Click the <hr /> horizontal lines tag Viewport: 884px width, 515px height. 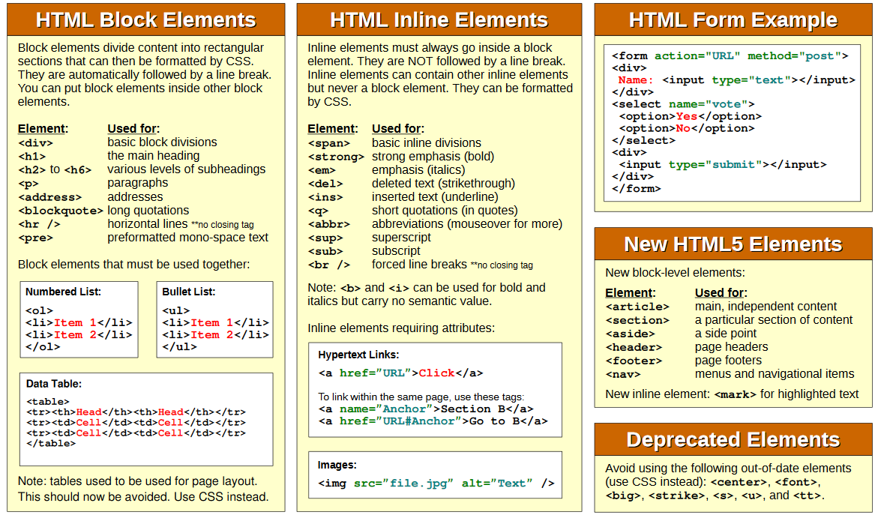point(39,224)
